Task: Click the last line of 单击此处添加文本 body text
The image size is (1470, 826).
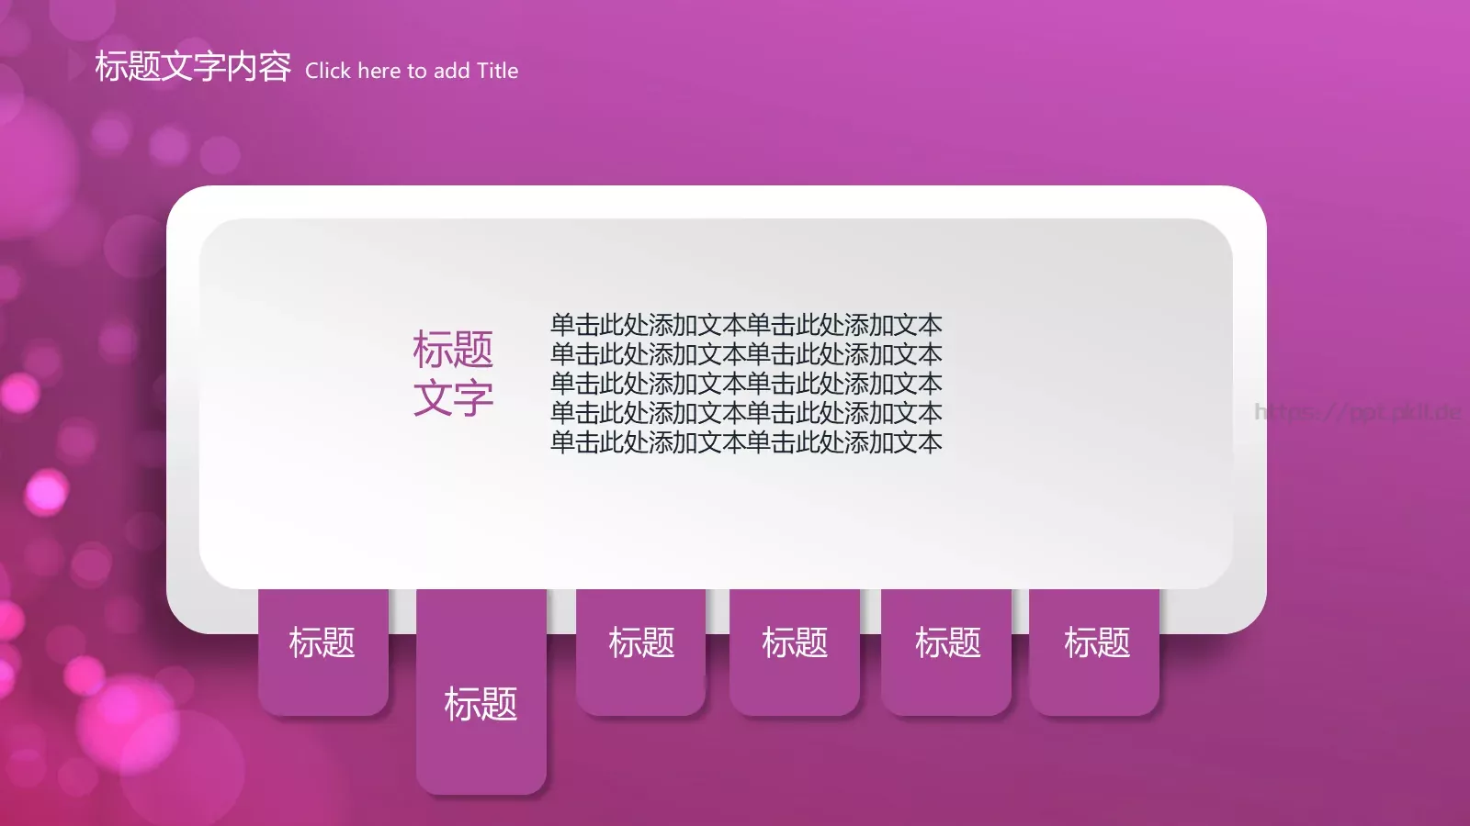Action: 746,442
